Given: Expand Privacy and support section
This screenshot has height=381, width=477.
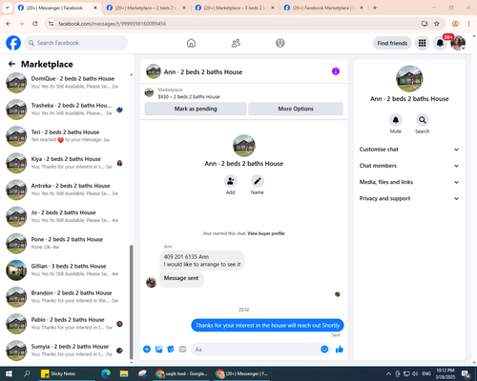Looking at the screenshot, I should pos(409,198).
